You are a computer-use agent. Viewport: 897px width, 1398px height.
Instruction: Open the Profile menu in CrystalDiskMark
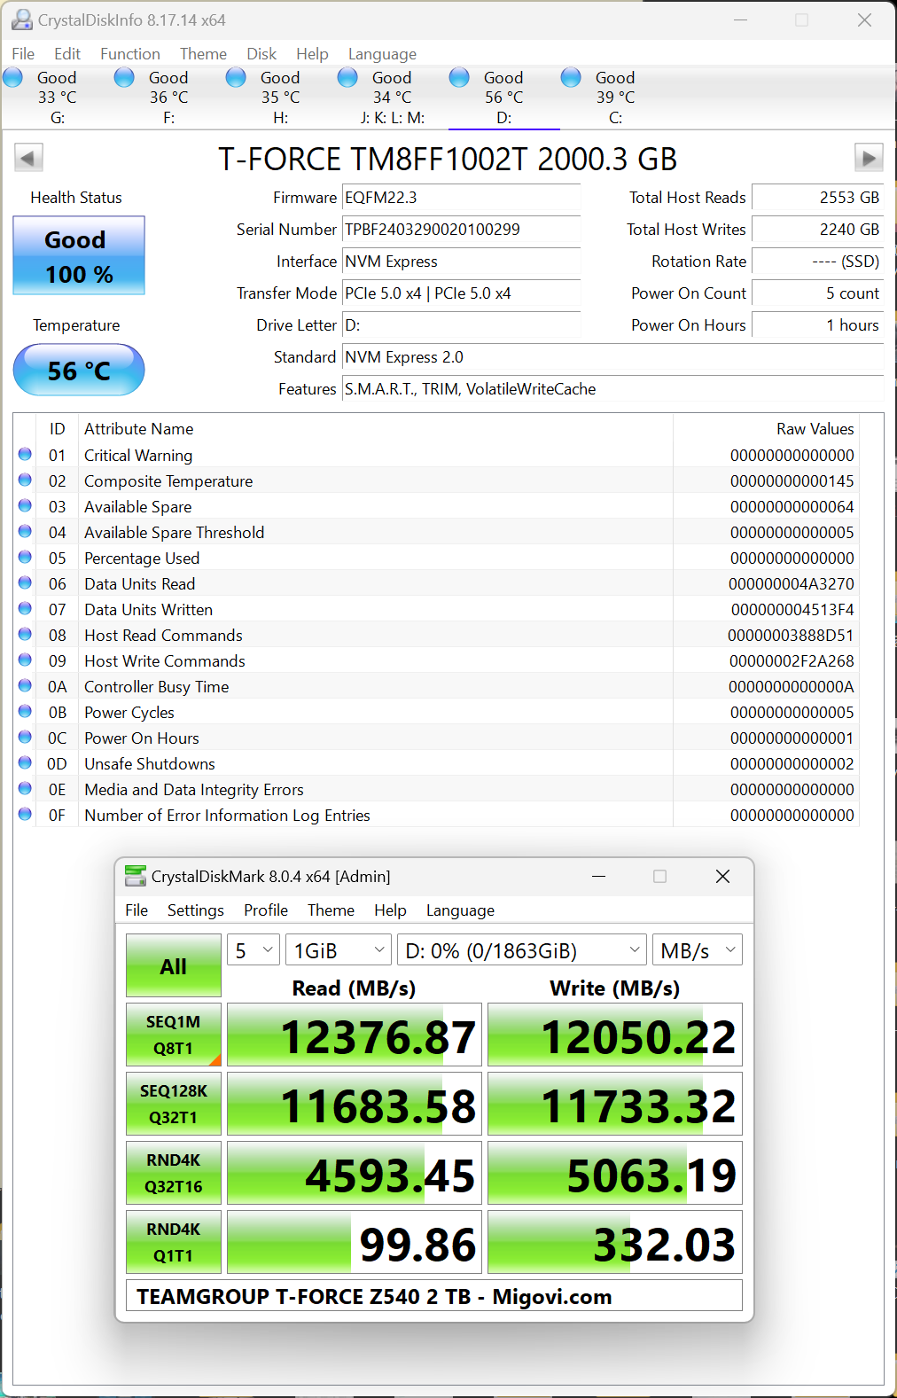(266, 910)
